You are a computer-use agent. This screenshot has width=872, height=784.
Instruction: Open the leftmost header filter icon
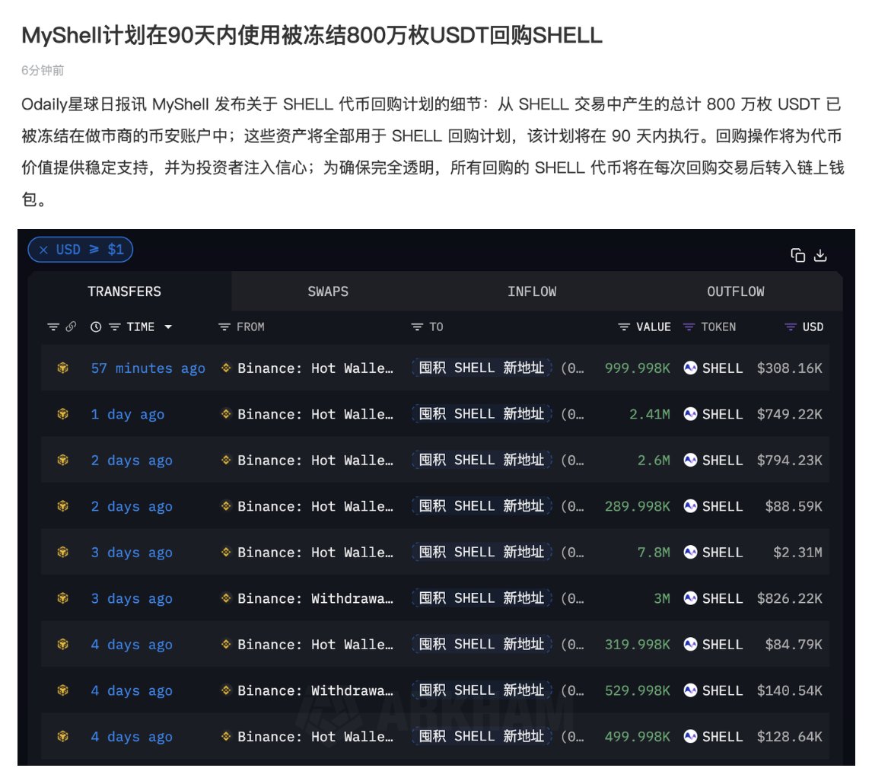tap(53, 327)
